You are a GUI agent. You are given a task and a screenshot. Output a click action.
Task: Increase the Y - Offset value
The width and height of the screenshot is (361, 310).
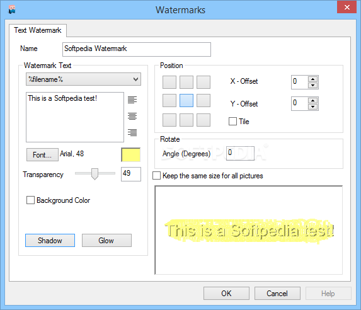(312, 101)
